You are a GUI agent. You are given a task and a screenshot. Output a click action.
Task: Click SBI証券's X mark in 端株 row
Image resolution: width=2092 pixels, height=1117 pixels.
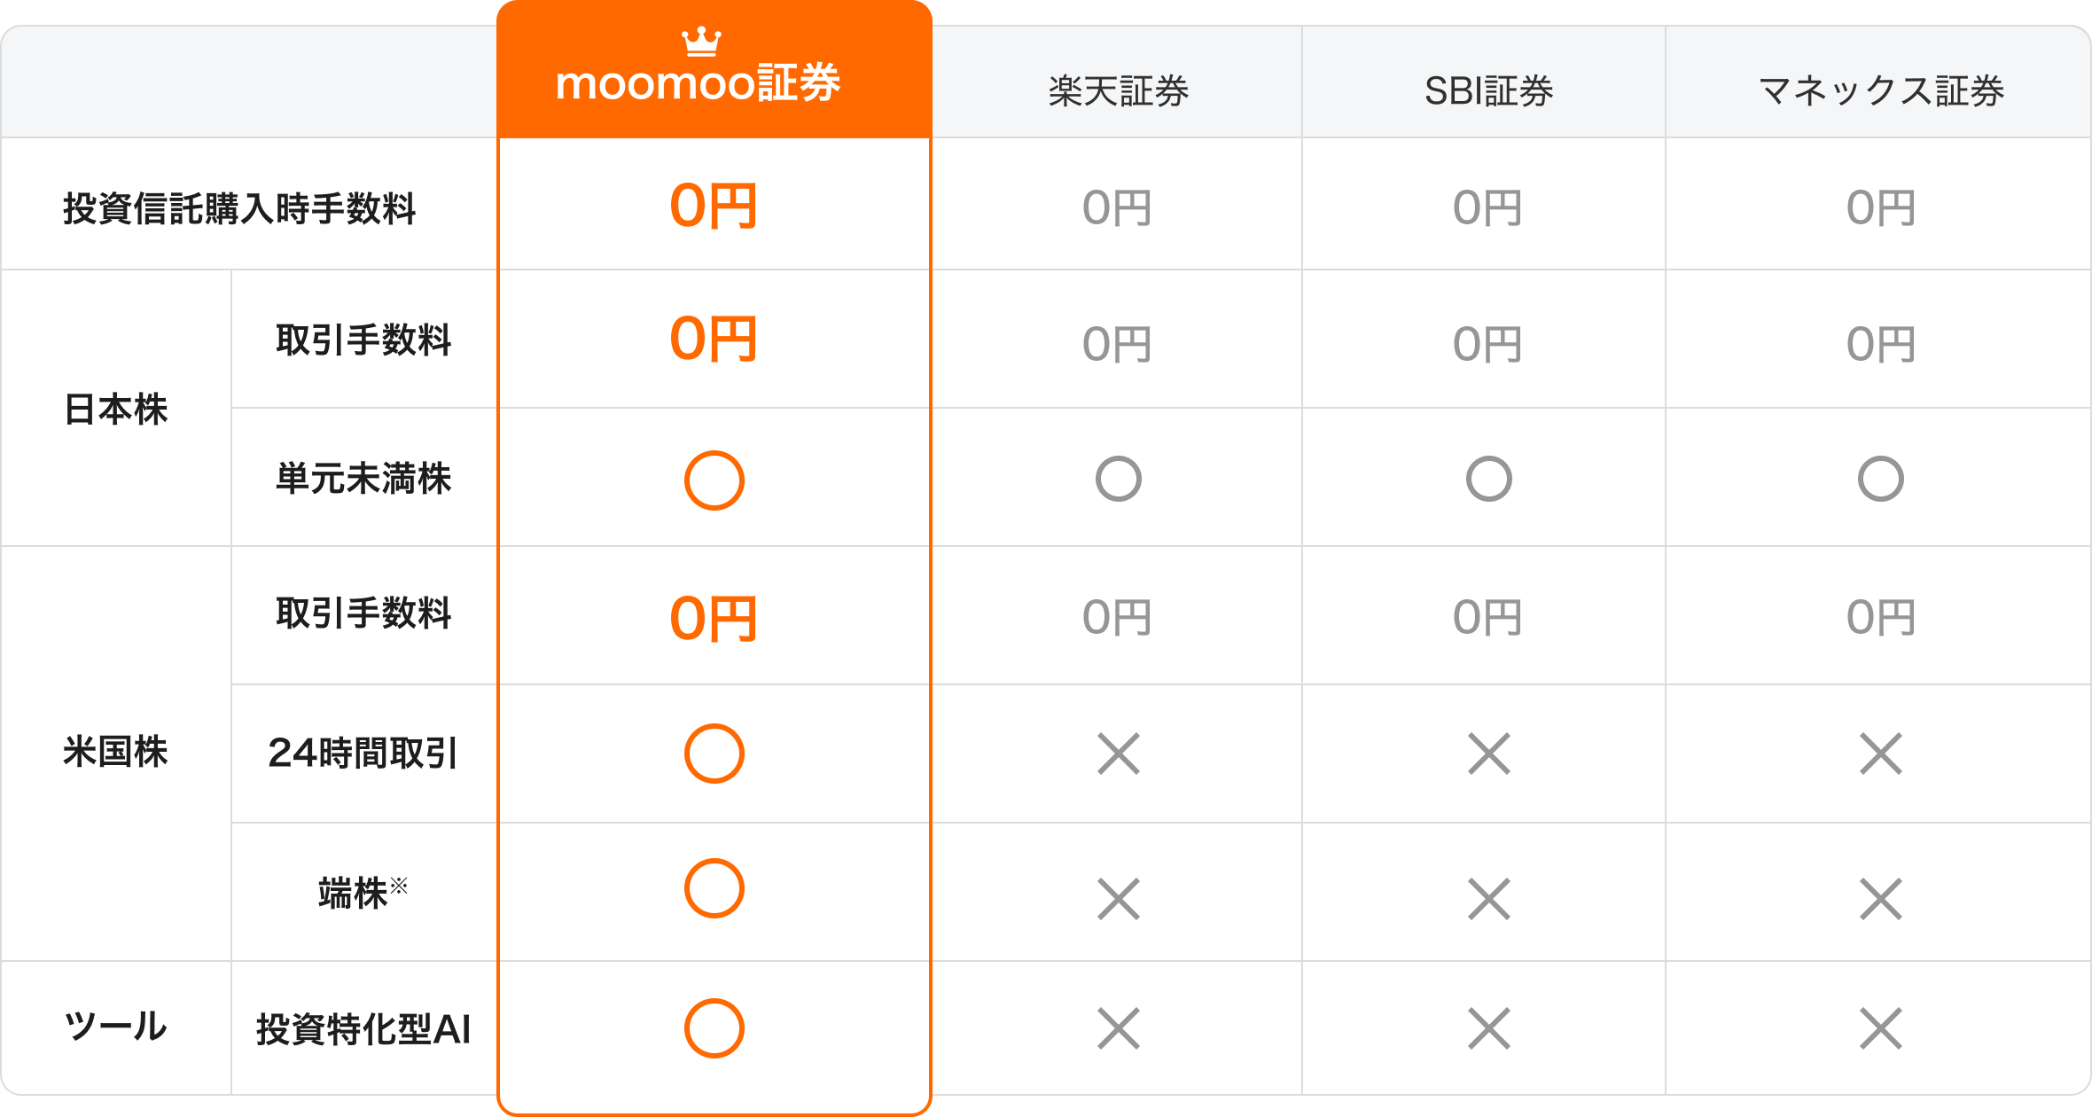tap(1488, 899)
